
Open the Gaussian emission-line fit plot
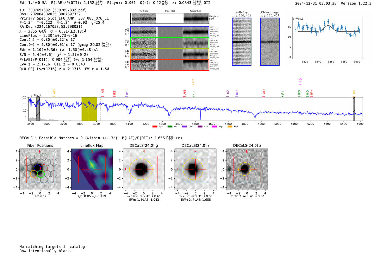tap(328, 38)
